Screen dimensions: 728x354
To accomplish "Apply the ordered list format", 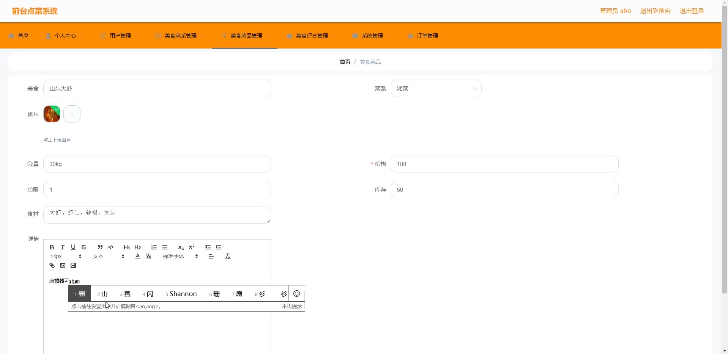I will [x=154, y=247].
